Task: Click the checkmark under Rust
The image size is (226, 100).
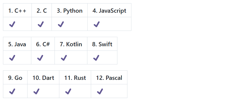Action: click(68, 91)
